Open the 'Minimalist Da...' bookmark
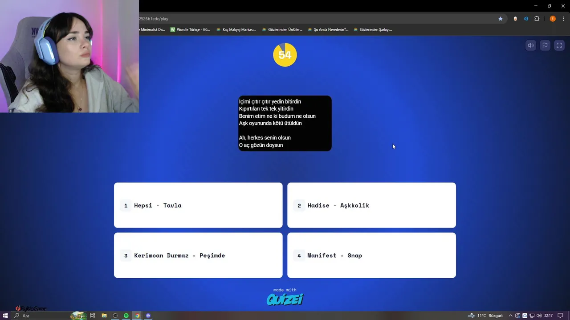Image resolution: width=570 pixels, height=320 pixels. click(x=152, y=30)
